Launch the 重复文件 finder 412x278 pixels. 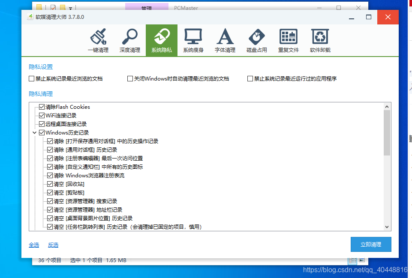tap(288, 40)
